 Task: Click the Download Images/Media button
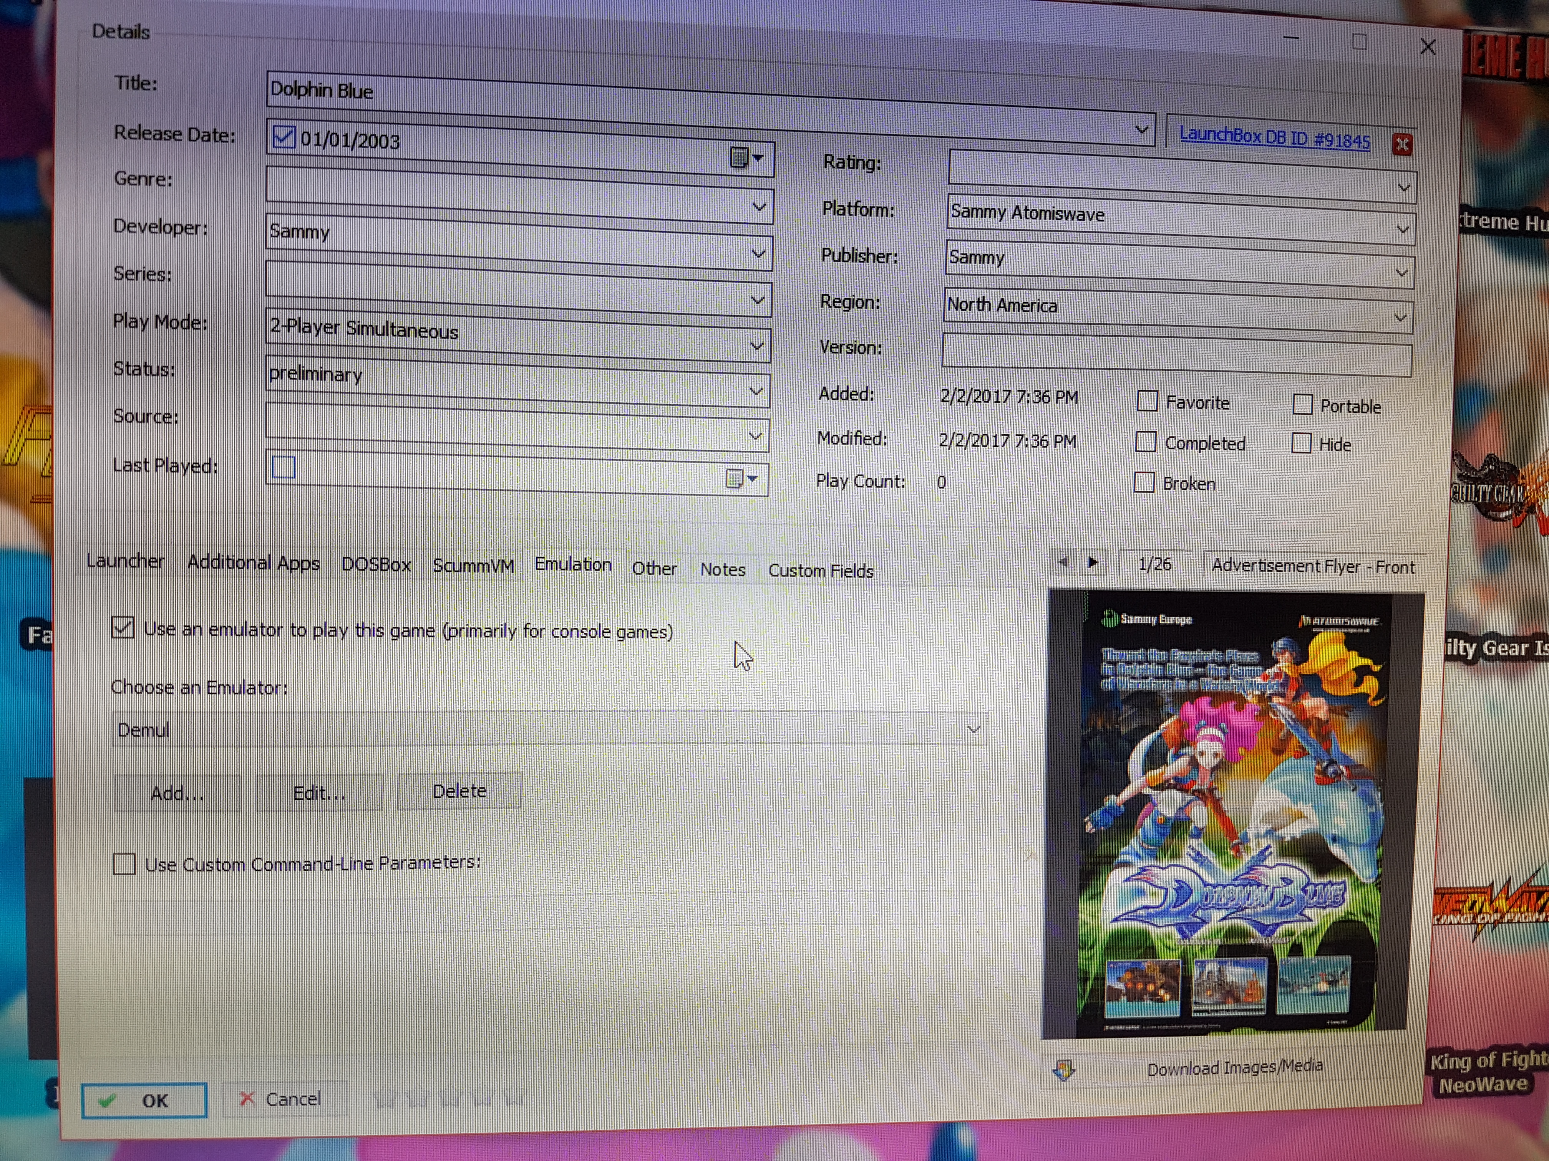click(x=1223, y=1068)
